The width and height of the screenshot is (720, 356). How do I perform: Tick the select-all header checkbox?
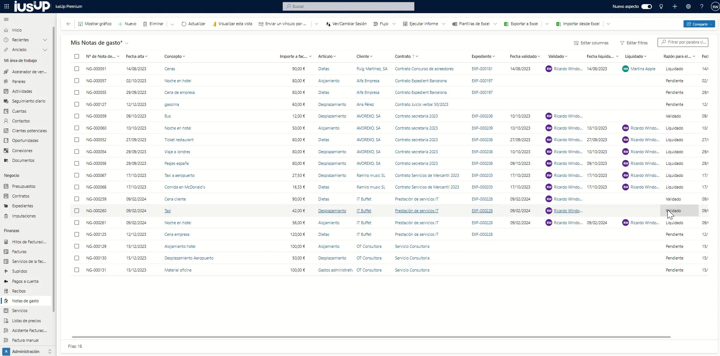77,56
